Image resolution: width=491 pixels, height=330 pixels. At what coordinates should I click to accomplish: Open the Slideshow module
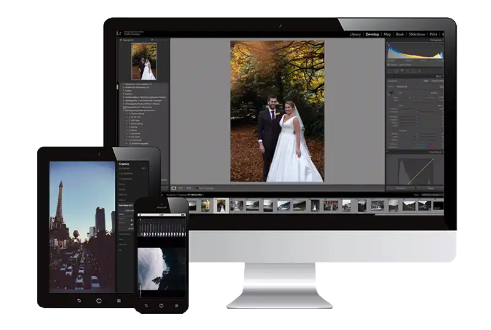click(416, 34)
